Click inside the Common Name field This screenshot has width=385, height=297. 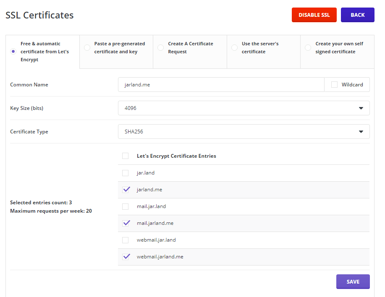coord(221,85)
